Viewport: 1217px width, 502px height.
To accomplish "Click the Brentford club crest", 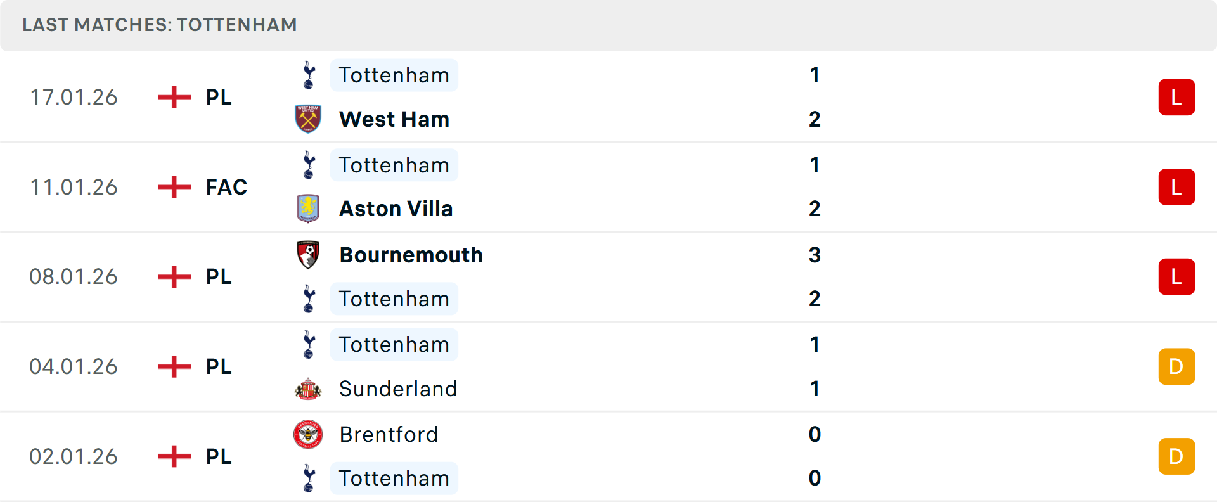I will pos(308,434).
